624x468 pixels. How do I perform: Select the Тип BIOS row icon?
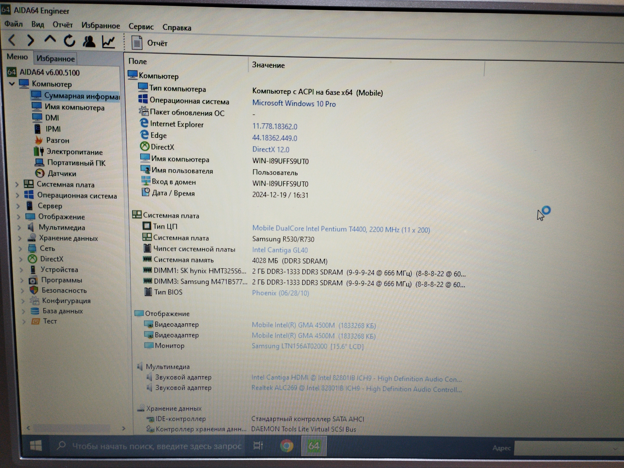coord(148,292)
